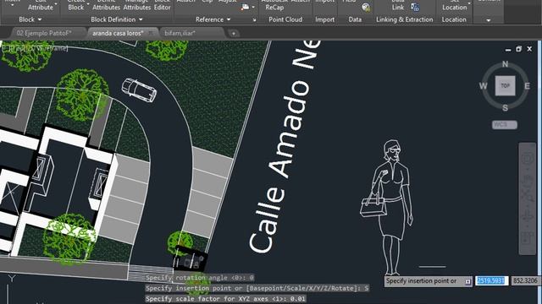
Task: Open the WCS coordinate system dropdown
Action: coord(505,125)
